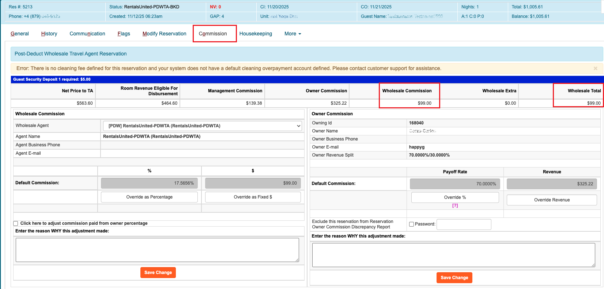The image size is (604, 289).
Task: Open the Flags tab
Action: tap(124, 34)
